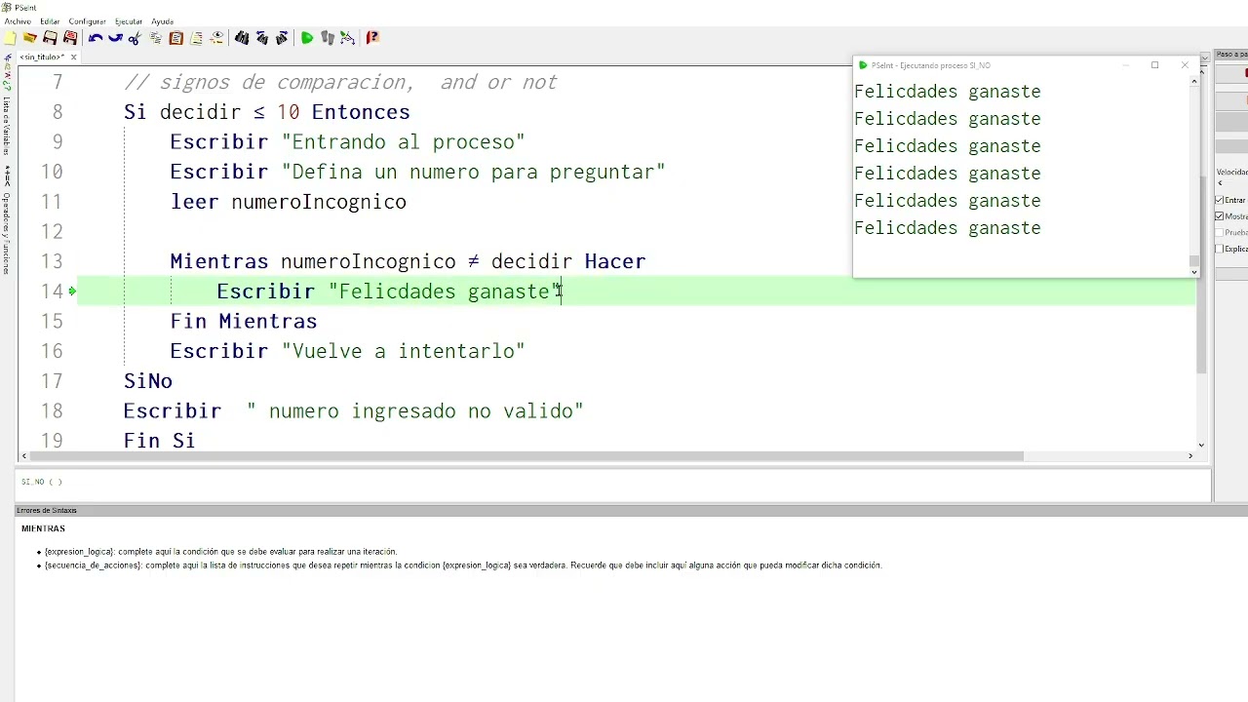1248x702 pixels.
Task: Click the execution marker on line 14
Action: [x=72, y=292]
